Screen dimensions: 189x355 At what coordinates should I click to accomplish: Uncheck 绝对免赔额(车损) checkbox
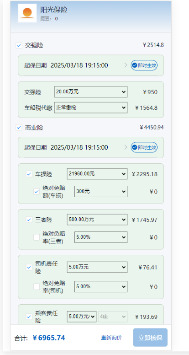[37, 192]
